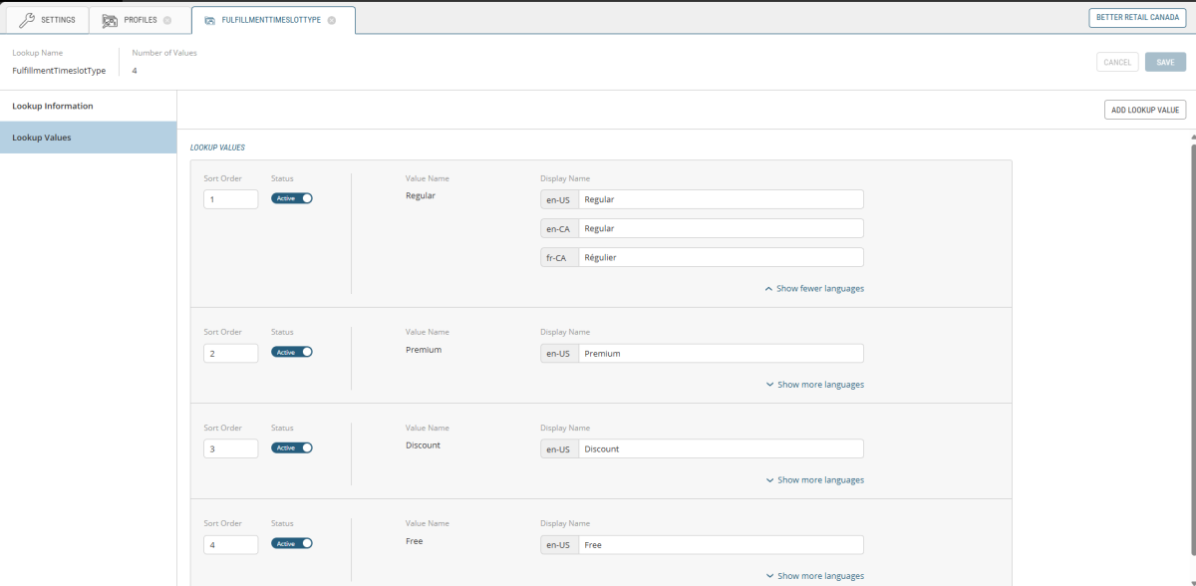The image size is (1196, 586).
Task: Toggle the Active status for Regular
Action: [292, 198]
